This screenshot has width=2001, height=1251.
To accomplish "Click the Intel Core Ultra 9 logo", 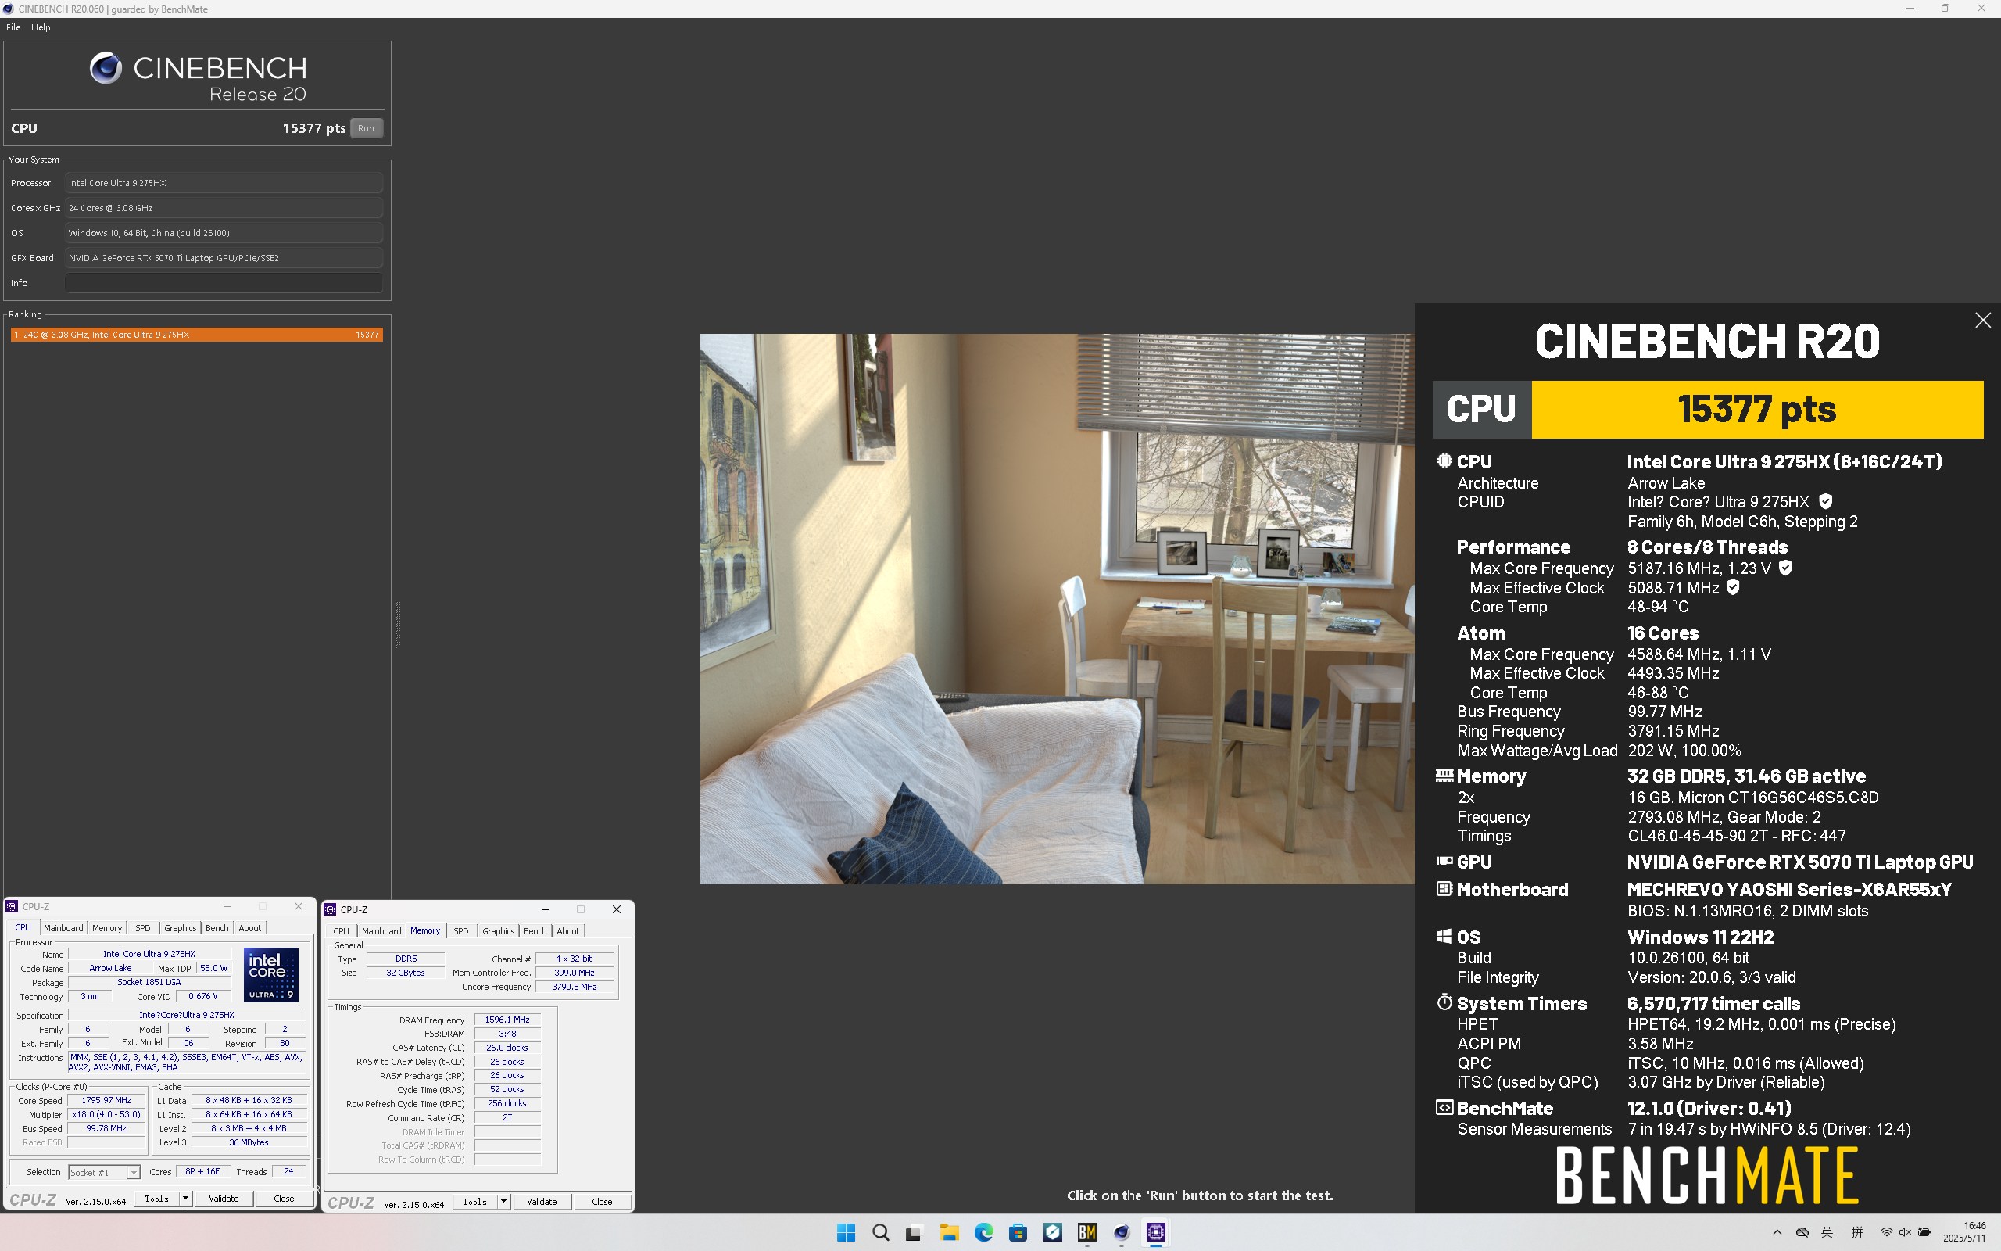I will tap(271, 975).
